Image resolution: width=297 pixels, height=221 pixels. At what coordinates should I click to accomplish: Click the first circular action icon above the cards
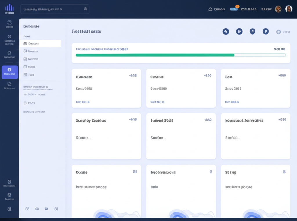pos(226,32)
